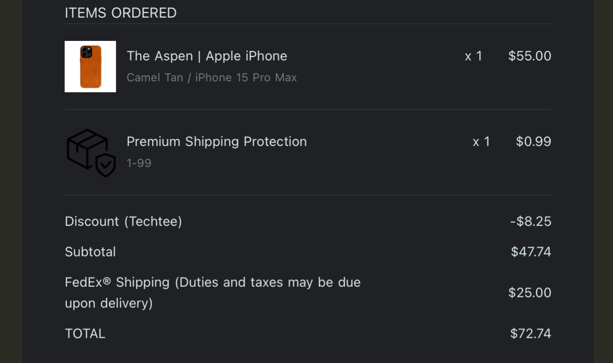Image resolution: width=613 pixels, height=363 pixels.
Task: Click the registered trademark symbol after FedEx
Action: tap(107, 282)
